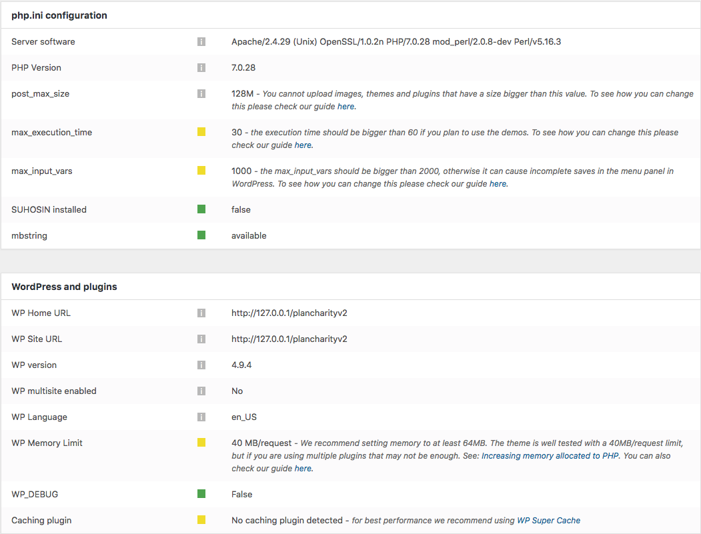Open the 'here' guide link for max_input_vars

tap(498, 183)
